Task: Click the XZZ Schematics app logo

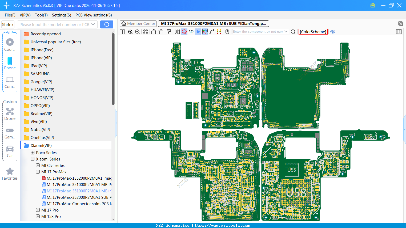Action: click(x=7, y=5)
